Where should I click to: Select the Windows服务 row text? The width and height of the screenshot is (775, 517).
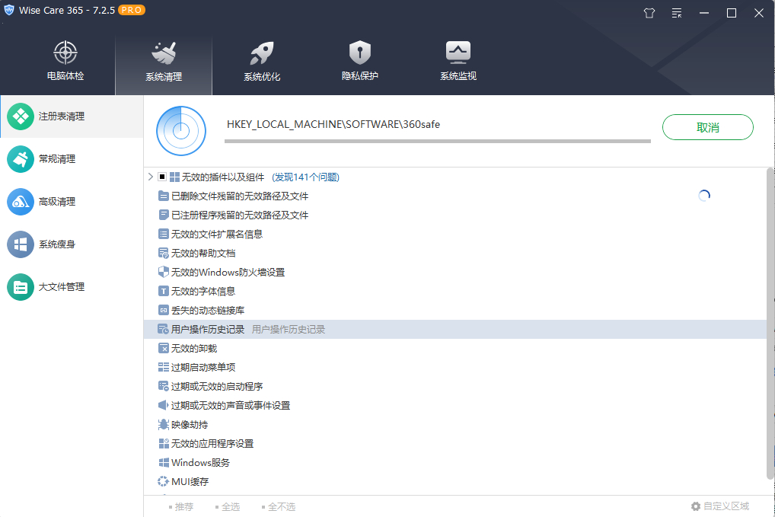point(200,463)
